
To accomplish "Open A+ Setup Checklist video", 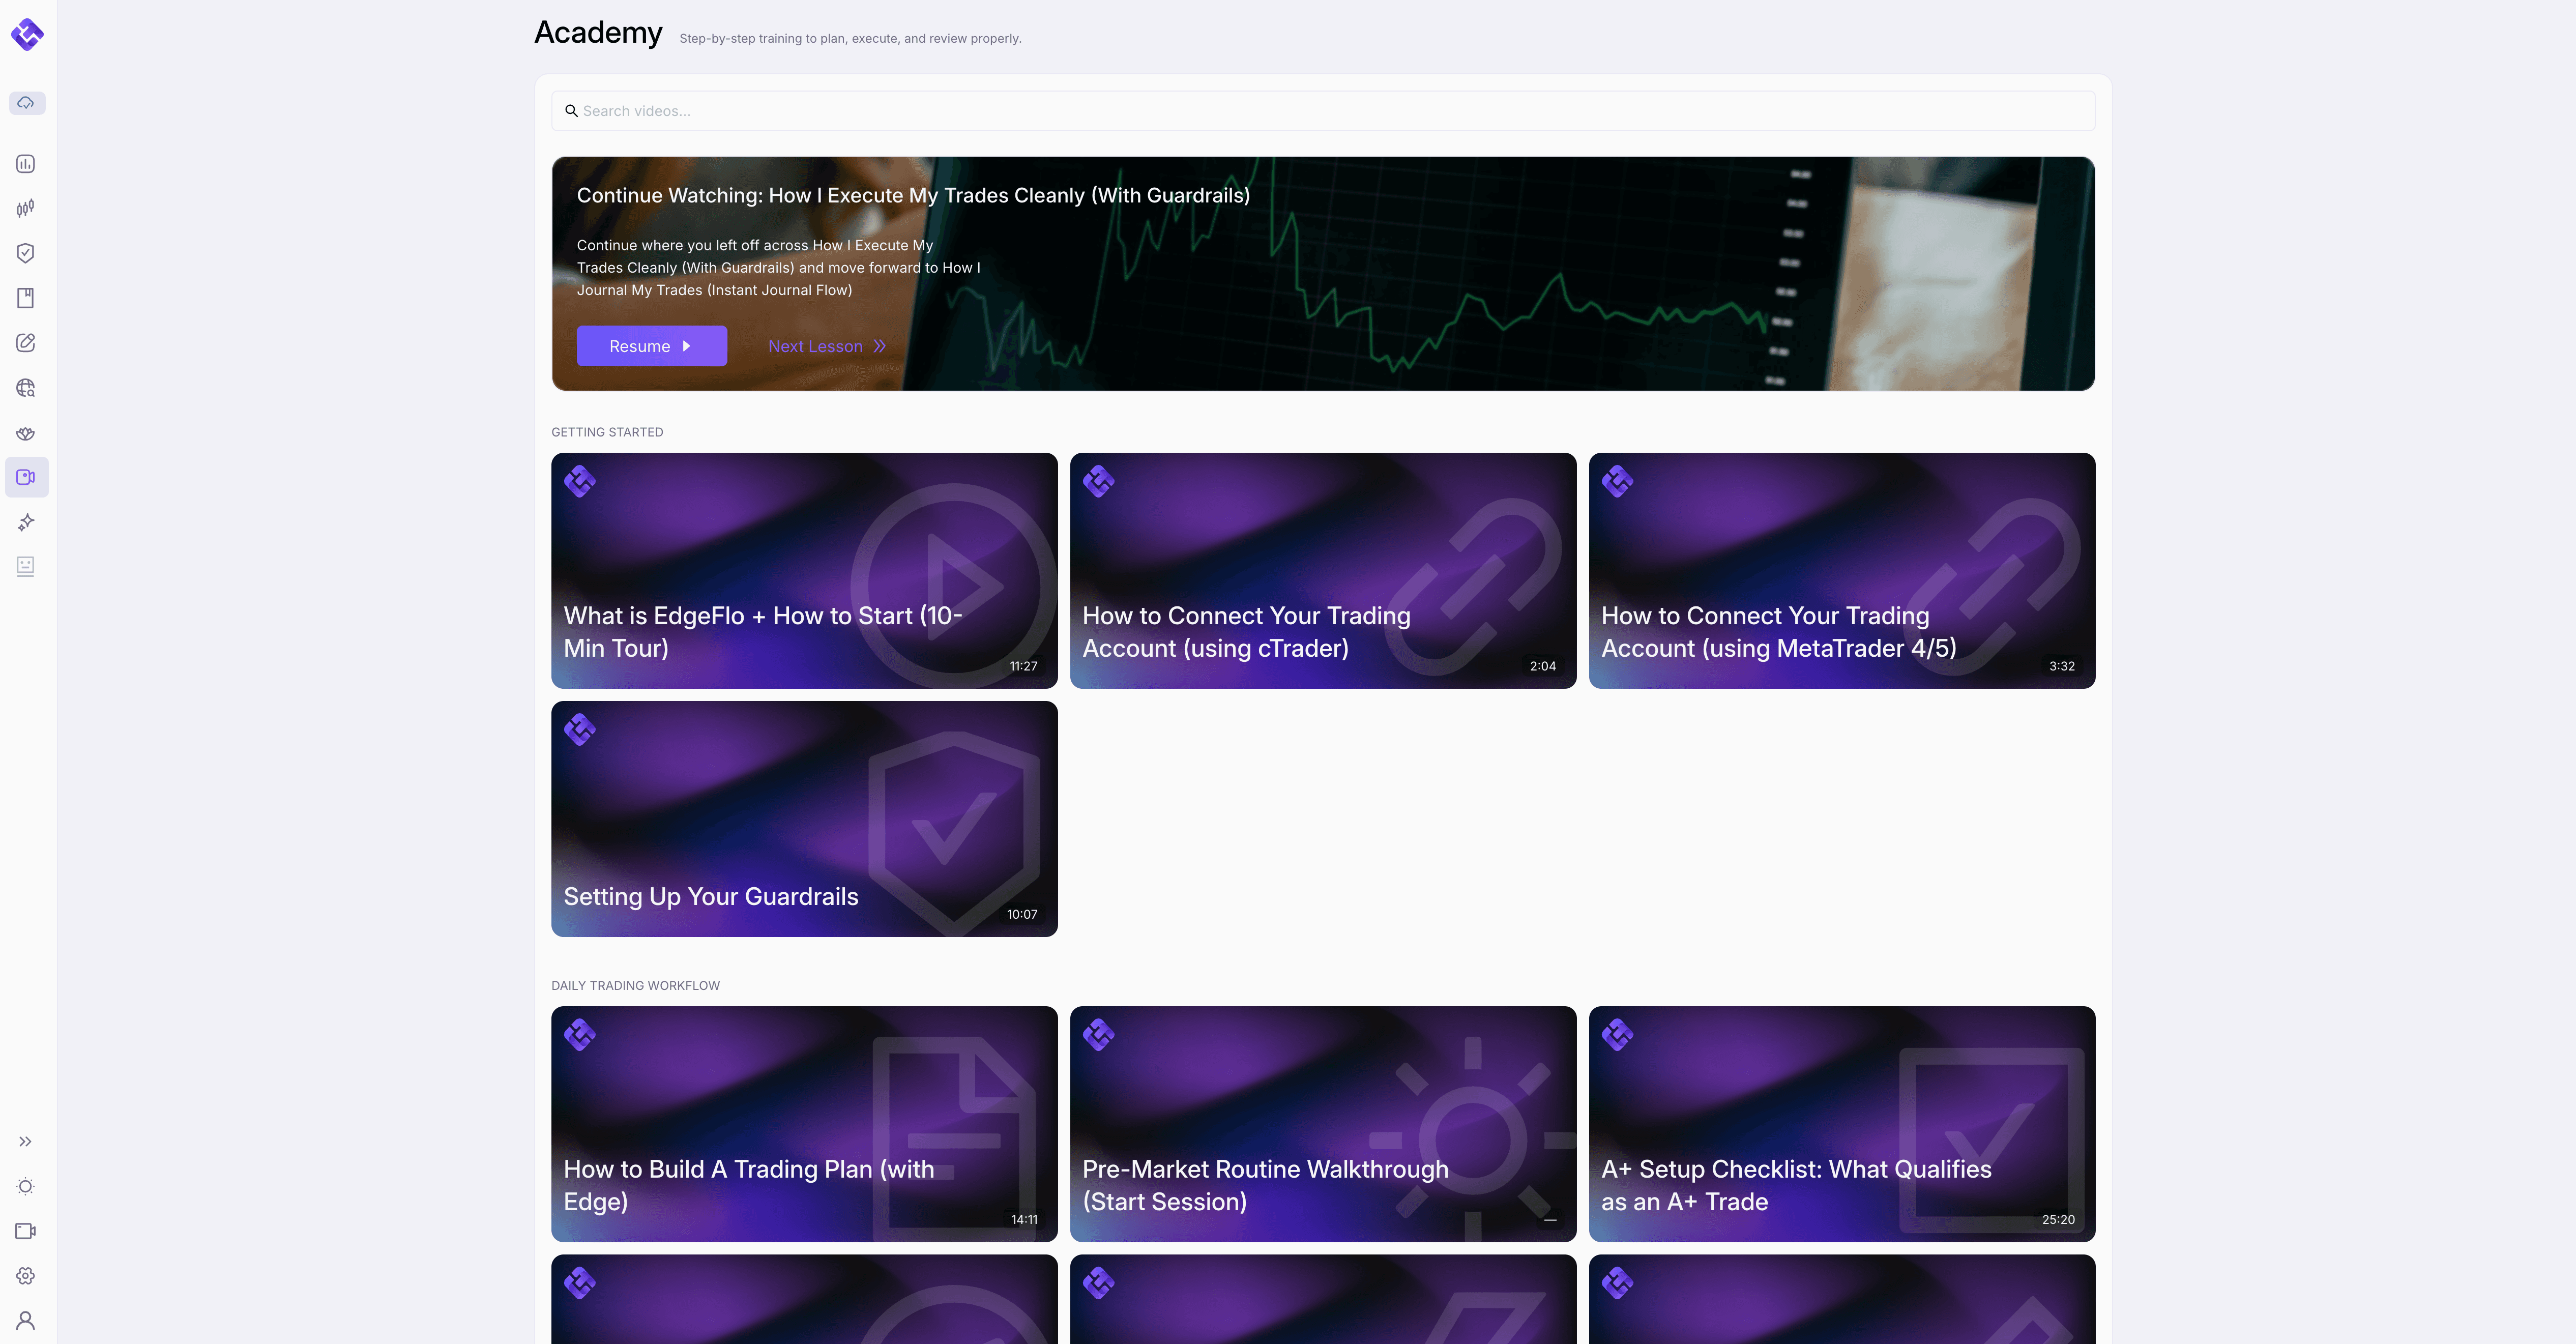I will 1841,1124.
